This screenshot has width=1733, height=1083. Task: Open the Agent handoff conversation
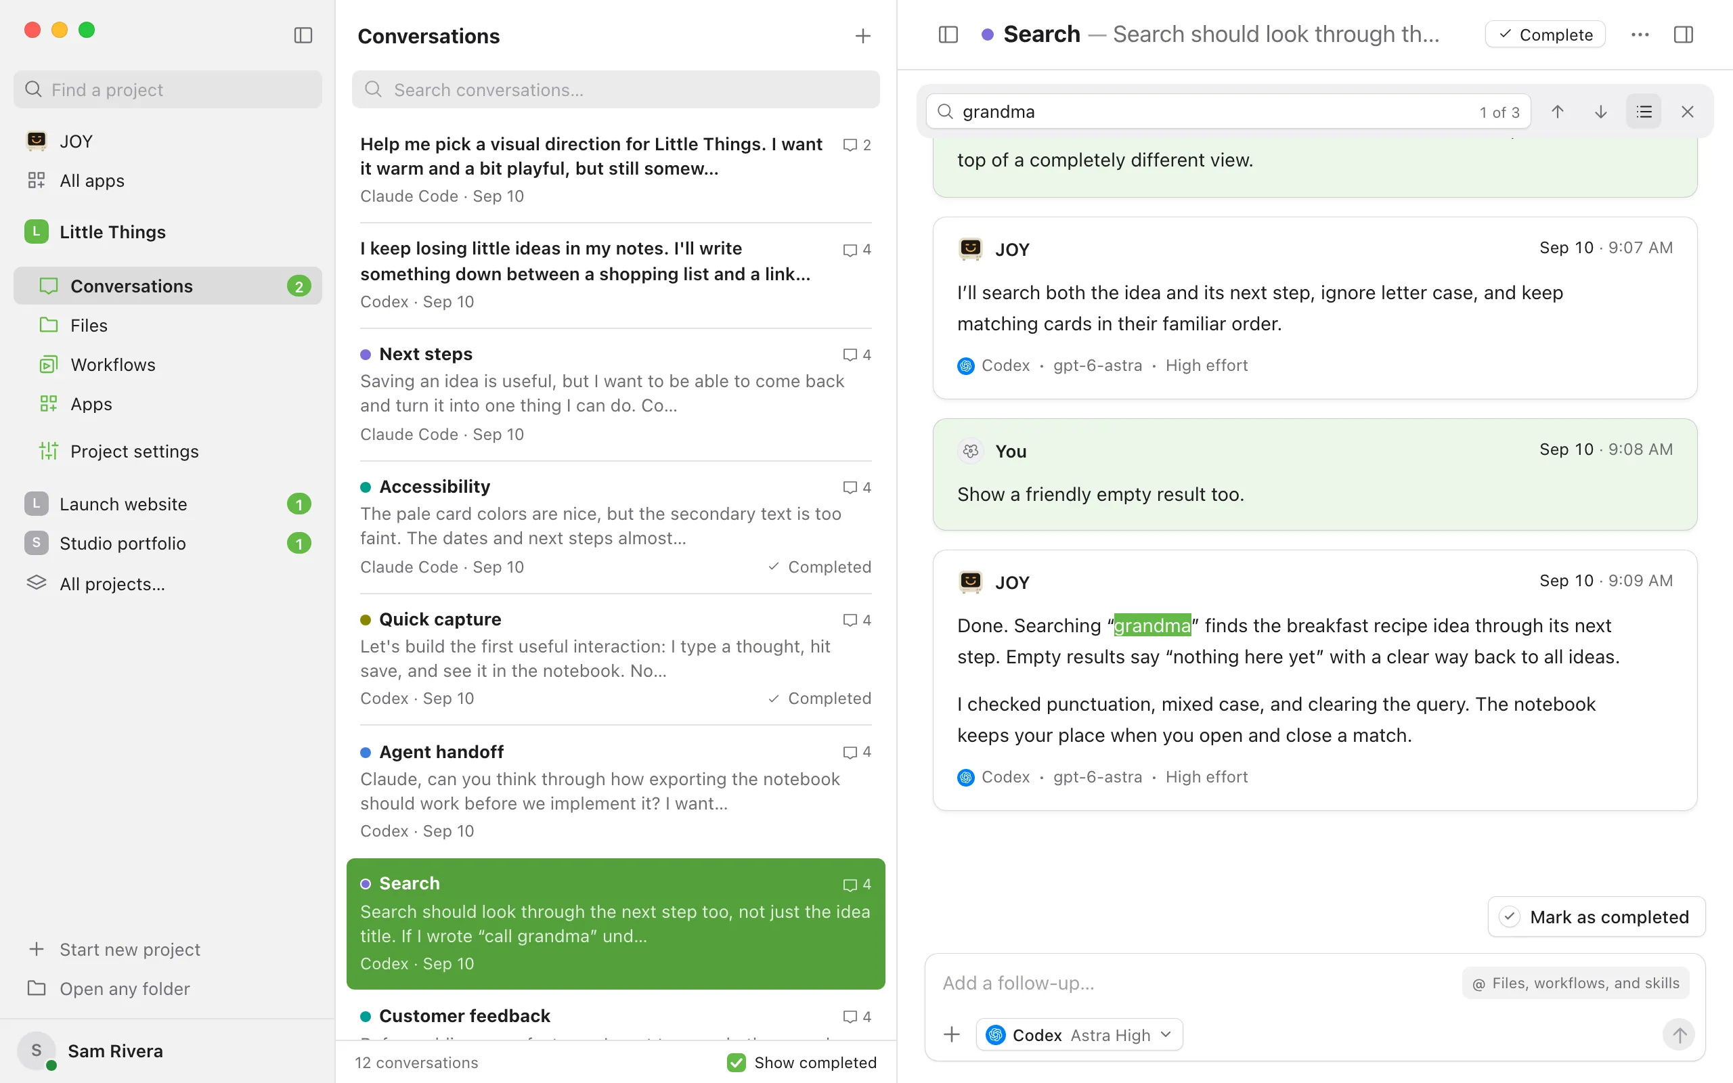tap(616, 791)
